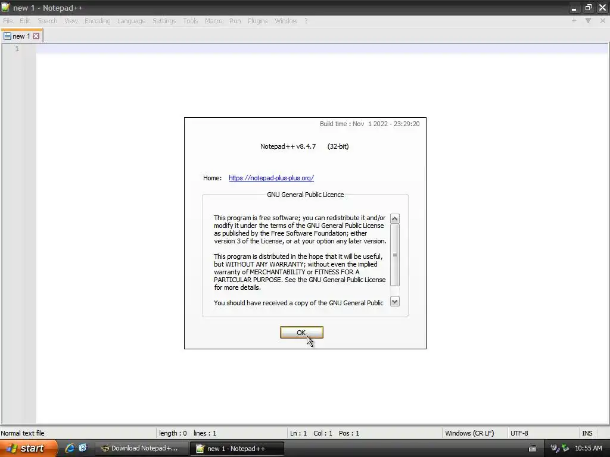
Task: Click the second quick launch browser icon
Action: point(83,449)
